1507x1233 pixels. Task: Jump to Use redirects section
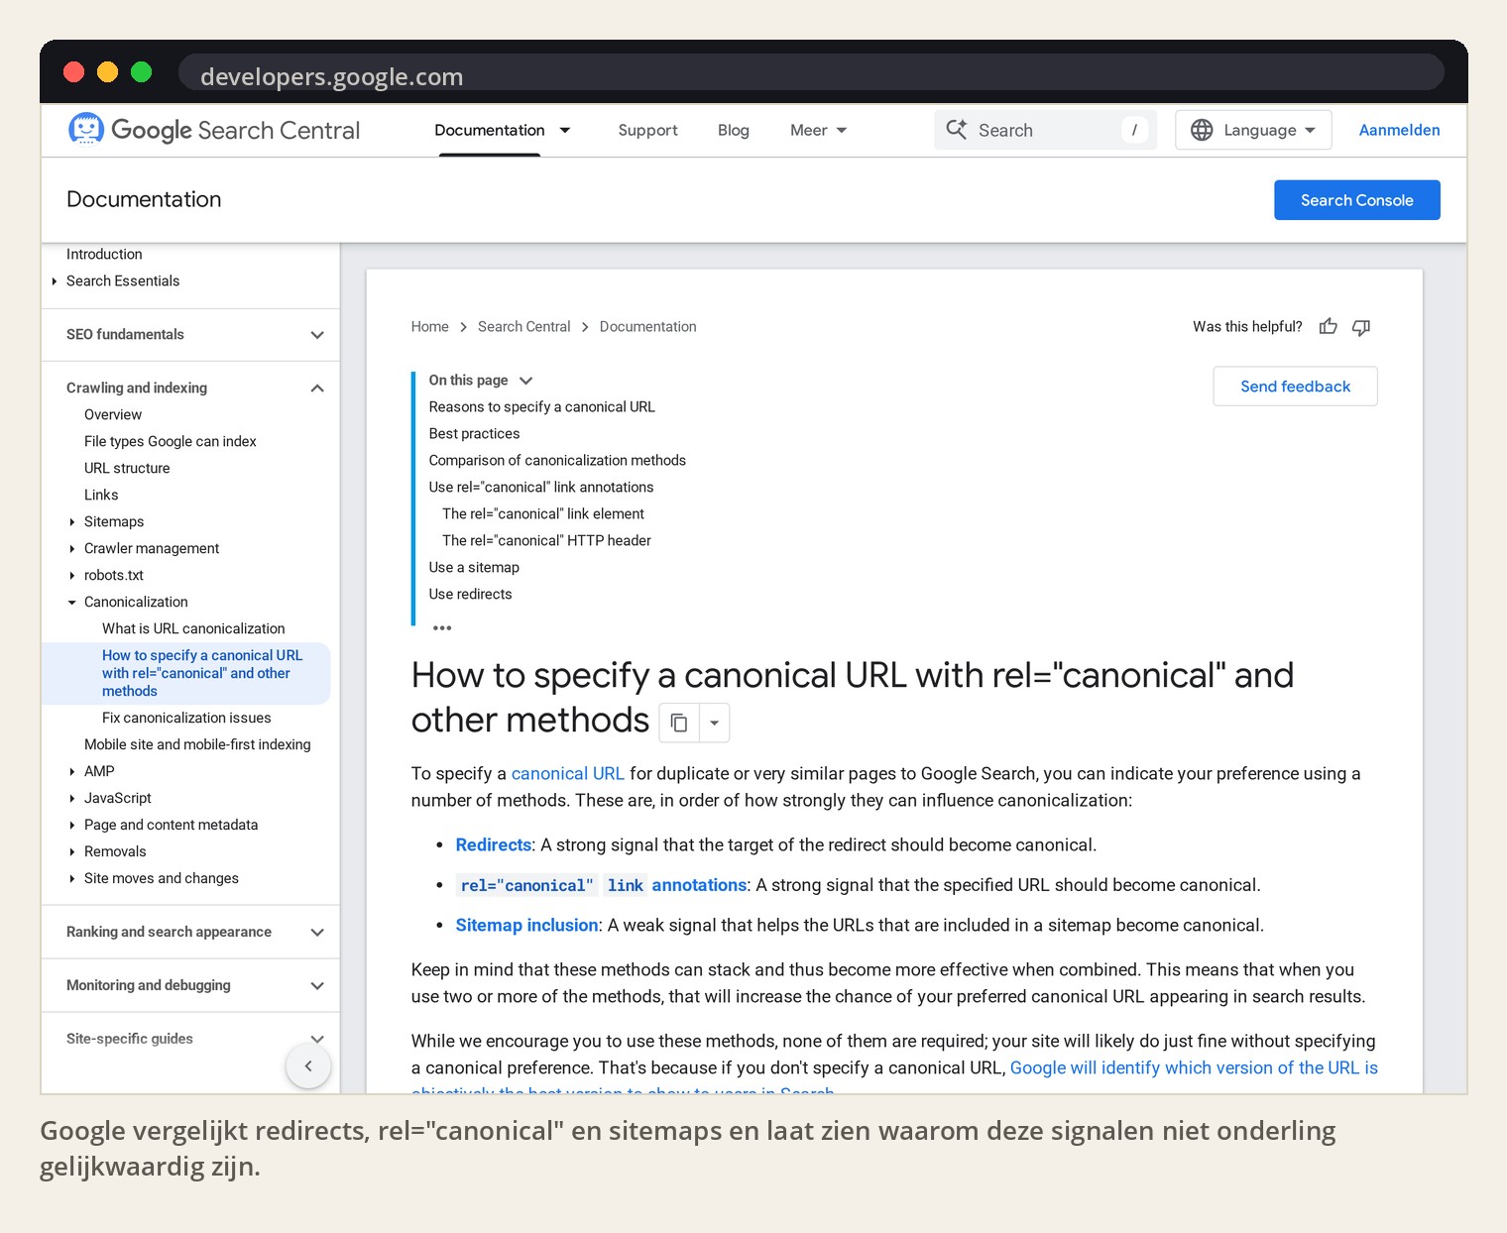click(470, 595)
